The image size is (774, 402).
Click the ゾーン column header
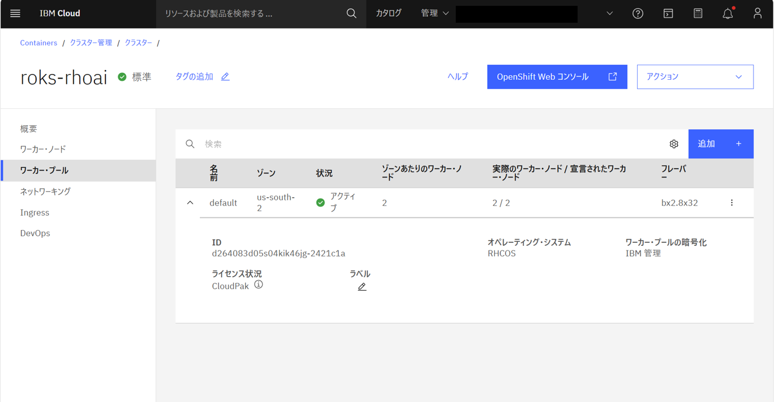point(266,174)
